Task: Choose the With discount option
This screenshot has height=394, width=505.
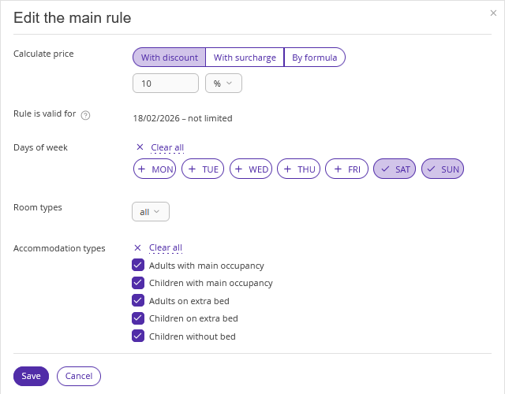Action: [x=169, y=58]
